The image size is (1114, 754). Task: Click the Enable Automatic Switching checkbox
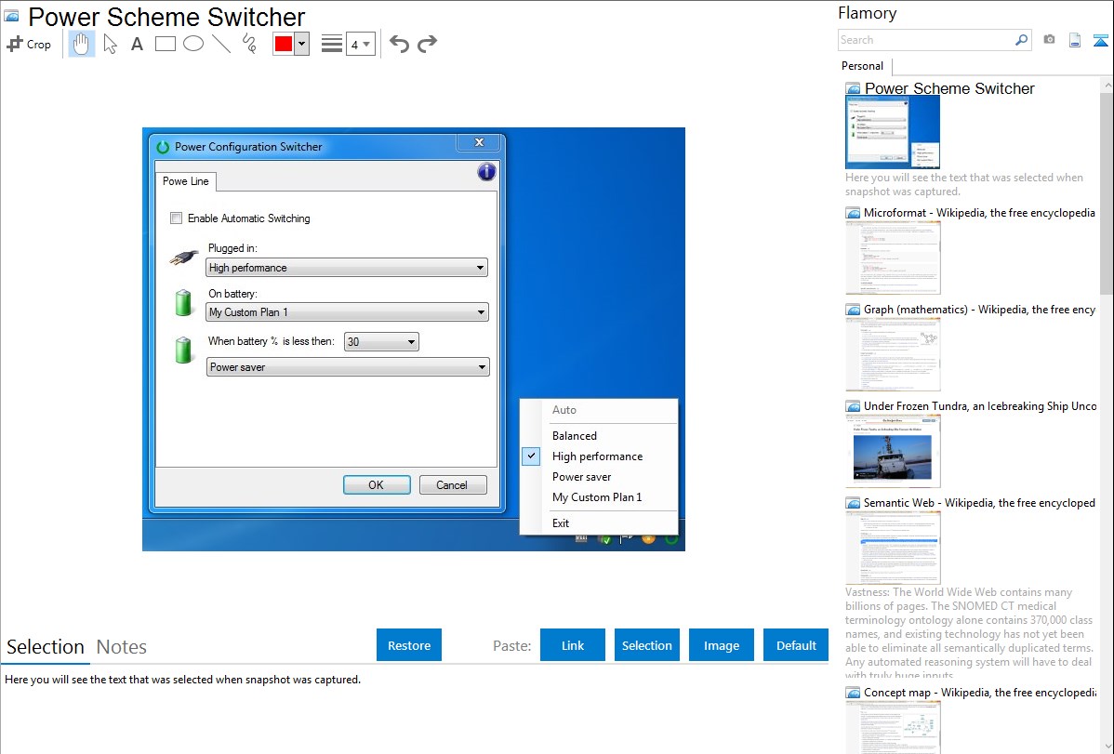(176, 218)
